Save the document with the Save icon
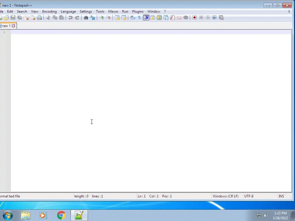Screen dimensions: 295x221 13,18
